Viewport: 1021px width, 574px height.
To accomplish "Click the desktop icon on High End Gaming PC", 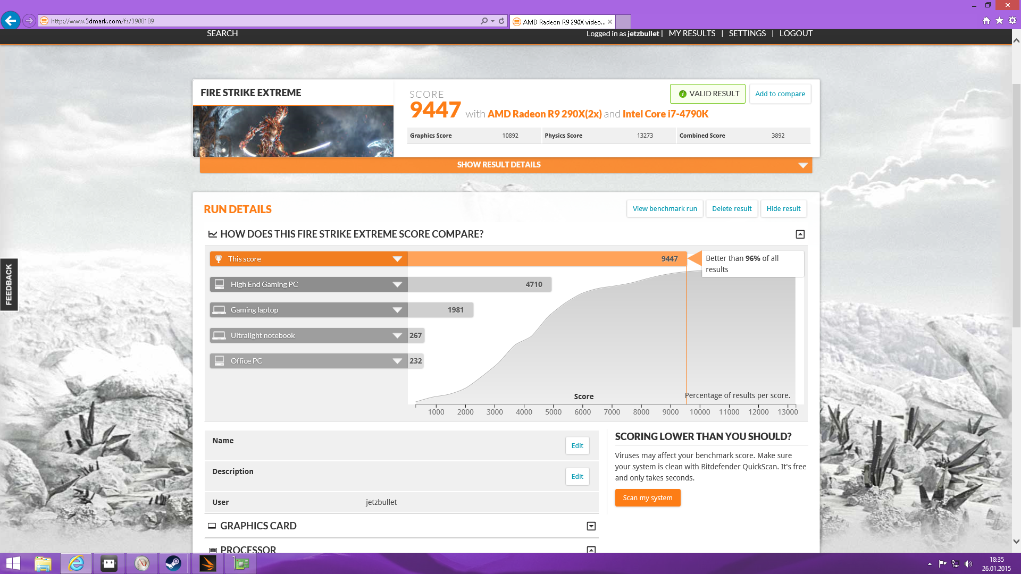I will pos(219,284).
